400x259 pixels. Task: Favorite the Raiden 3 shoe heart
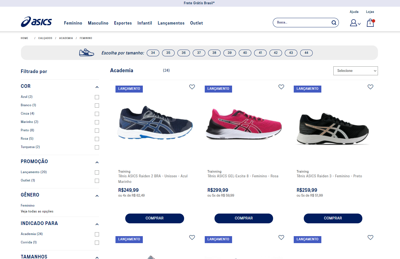click(x=370, y=87)
